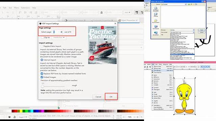Image resolution: width=216 pixels, height=121 pixels.
Task: Uncheck the Embed images checkbox
Action: click(42, 77)
